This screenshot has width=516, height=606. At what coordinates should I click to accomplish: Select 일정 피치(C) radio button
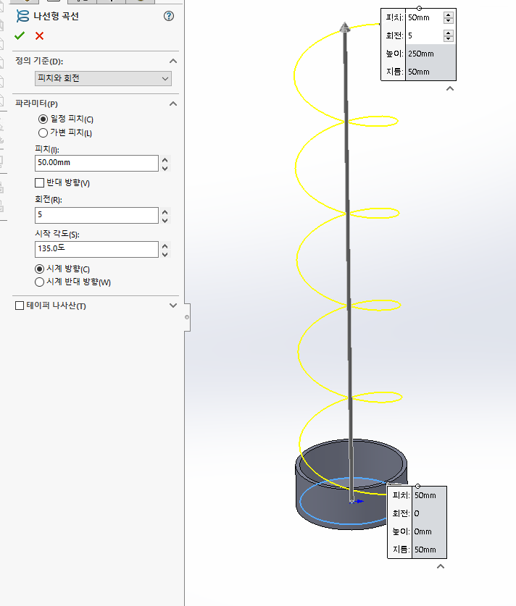(43, 119)
